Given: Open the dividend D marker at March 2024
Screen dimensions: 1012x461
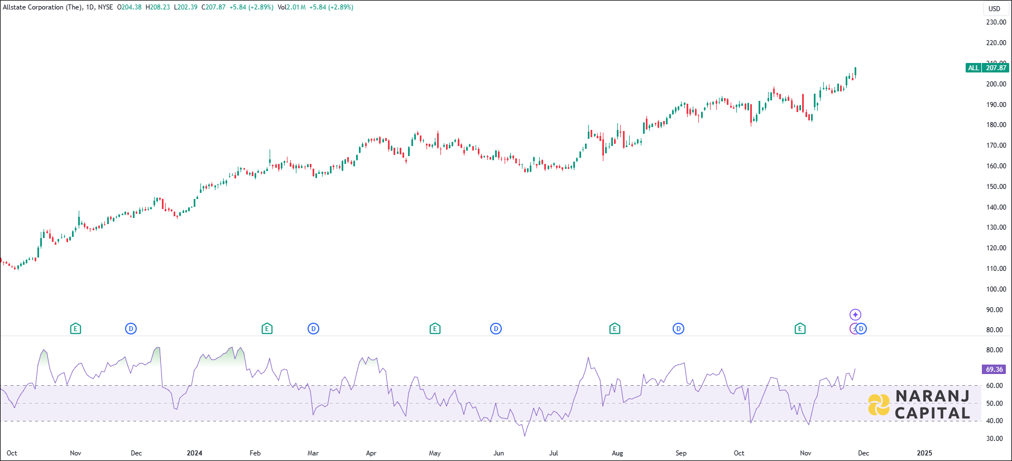Looking at the screenshot, I should tap(313, 329).
